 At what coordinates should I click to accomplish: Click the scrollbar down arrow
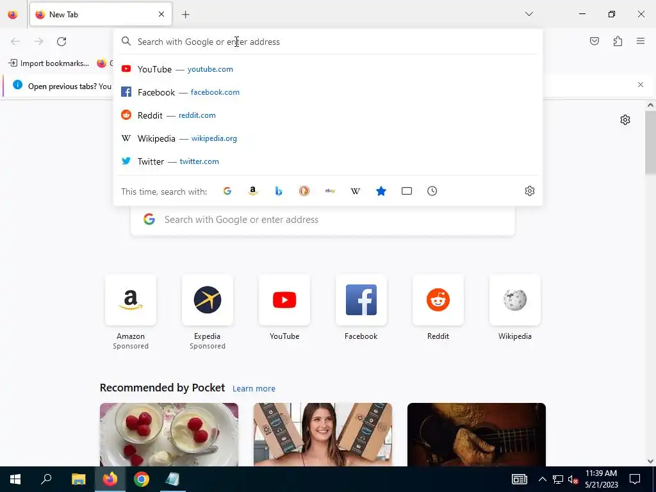tap(650, 461)
